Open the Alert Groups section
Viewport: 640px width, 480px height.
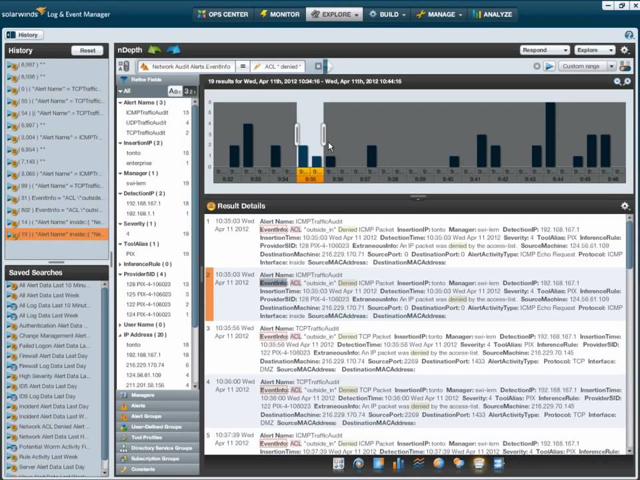(157, 416)
